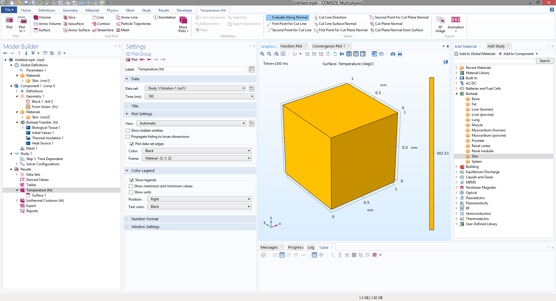Enable Show maximum and minimum values
The height and width of the screenshot is (301, 556).
pos(131,186)
